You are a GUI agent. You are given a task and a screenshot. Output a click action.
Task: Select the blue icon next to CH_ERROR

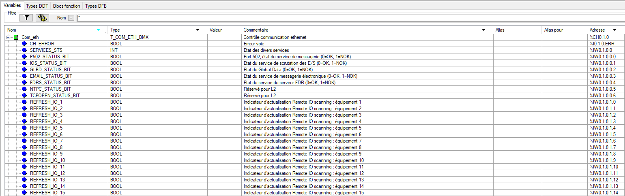[x=24, y=44]
